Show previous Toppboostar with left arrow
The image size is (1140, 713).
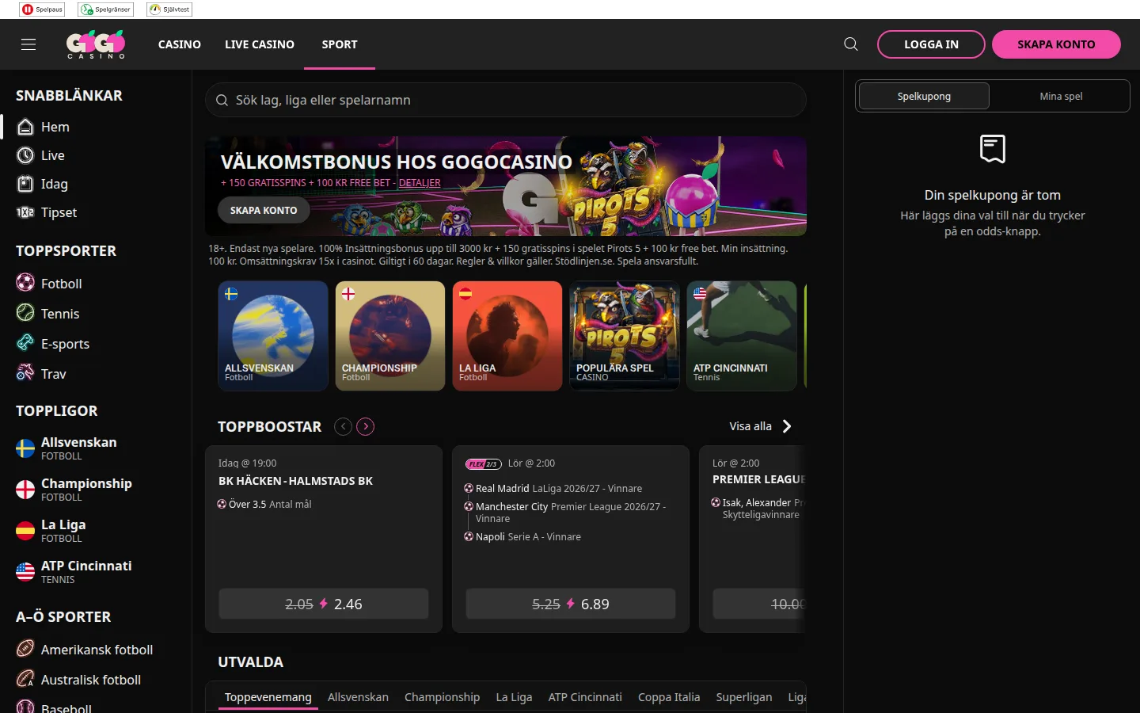[343, 426]
